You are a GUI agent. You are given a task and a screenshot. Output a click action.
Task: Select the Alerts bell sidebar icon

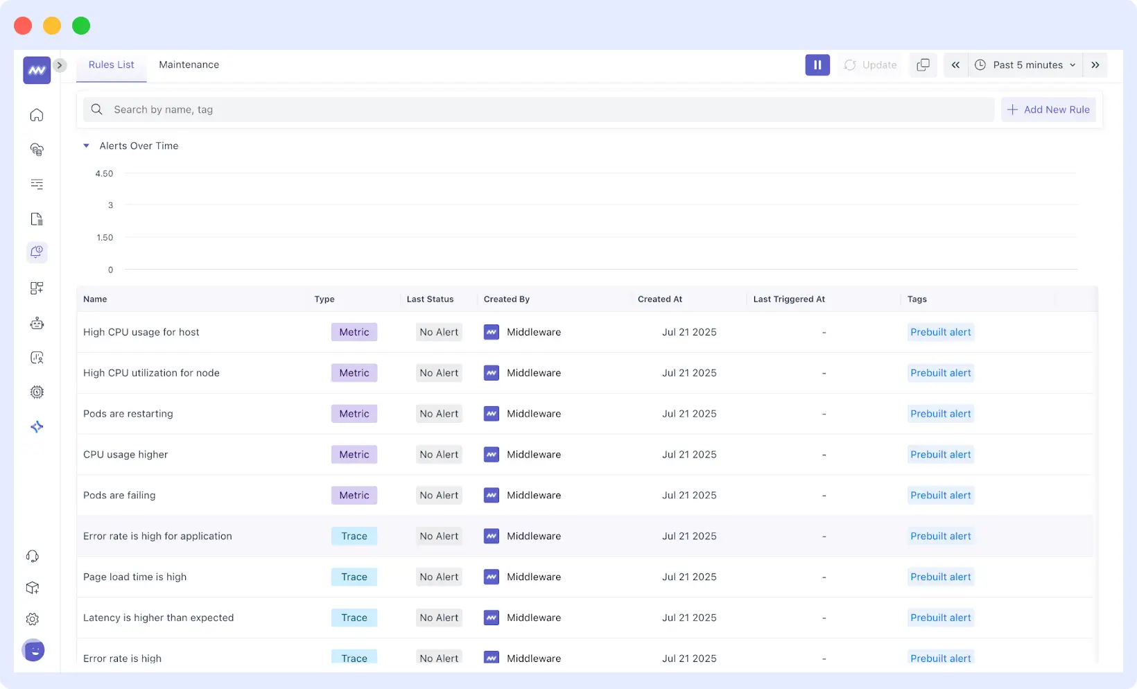tap(36, 252)
